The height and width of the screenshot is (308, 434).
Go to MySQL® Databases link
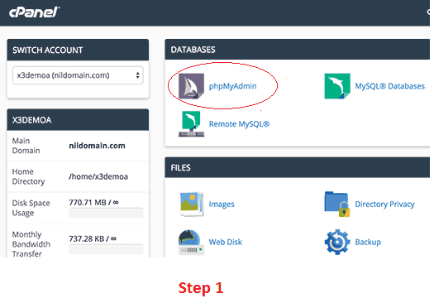(x=389, y=86)
